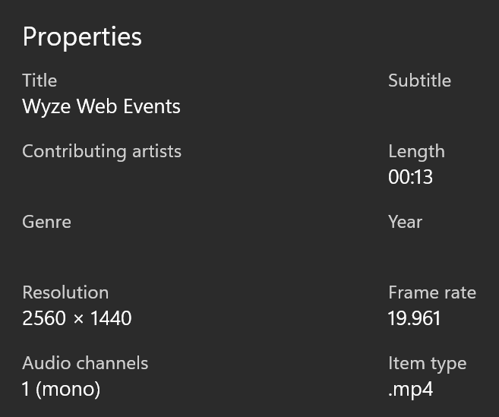
Task: Select the 2560 × 1440 resolution value
Action: [77, 318]
